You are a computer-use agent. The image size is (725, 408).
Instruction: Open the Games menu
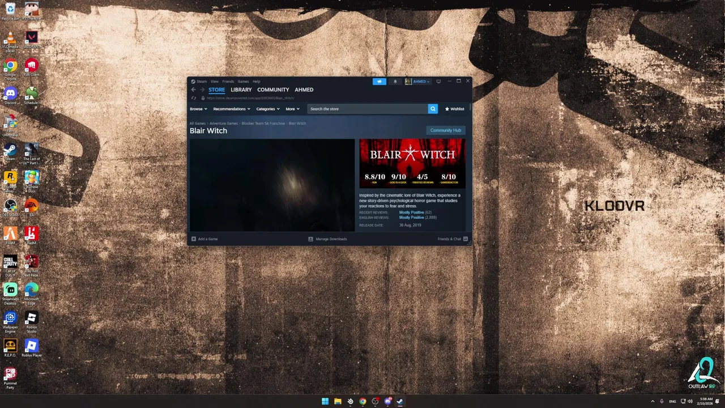coord(243,82)
